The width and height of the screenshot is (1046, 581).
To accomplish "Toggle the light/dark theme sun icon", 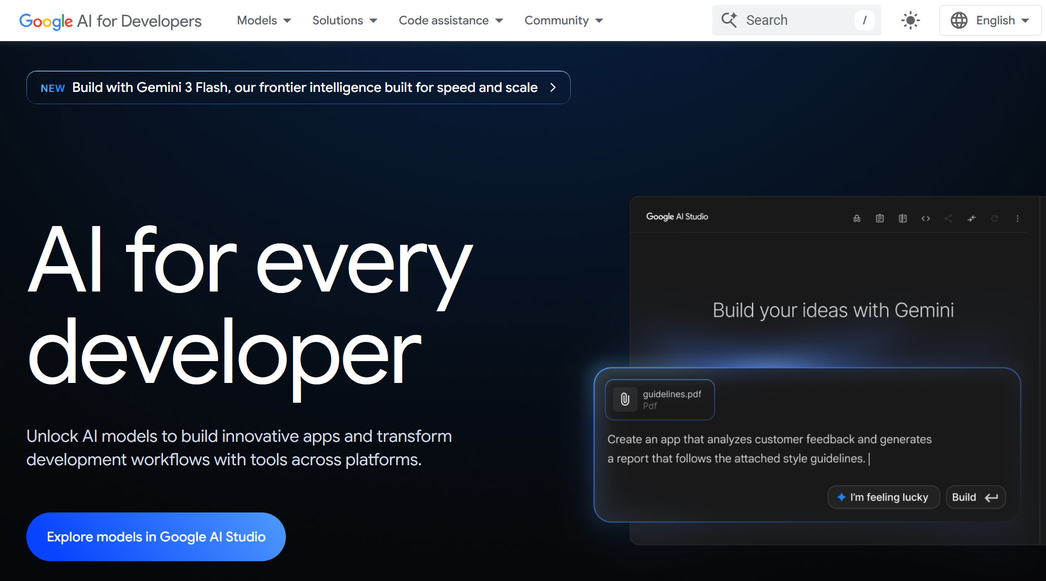I will click(x=910, y=20).
